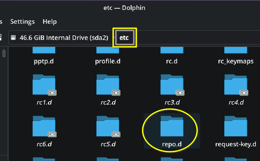Click the repo.d name label

coord(172,144)
